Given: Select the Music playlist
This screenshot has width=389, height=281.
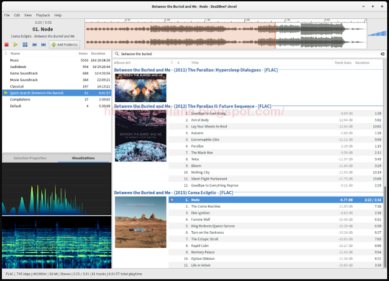Looking at the screenshot, I should click(x=57, y=60).
